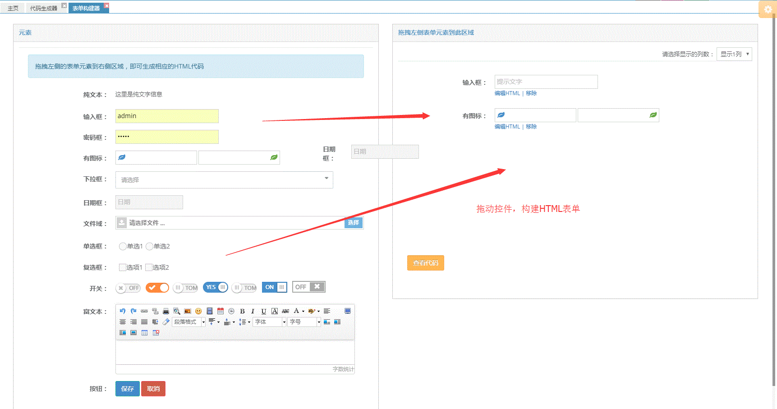The height and width of the screenshot is (409, 777).
Task: Open the 字号 font size dropdown
Action: click(x=304, y=322)
